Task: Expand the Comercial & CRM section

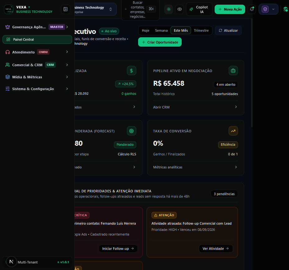Action: [37, 65]
